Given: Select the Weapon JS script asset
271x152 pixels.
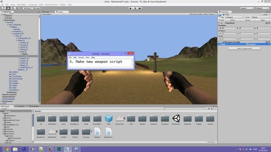Looking at the screenshot, I should pyautogui.click(x=97, y=133).
